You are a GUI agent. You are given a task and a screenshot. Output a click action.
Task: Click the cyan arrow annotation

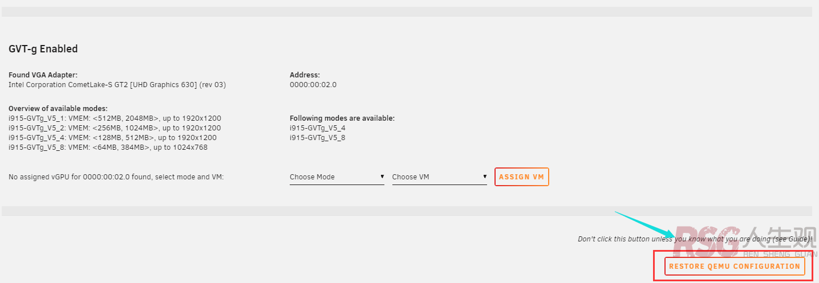click(646, 225)
